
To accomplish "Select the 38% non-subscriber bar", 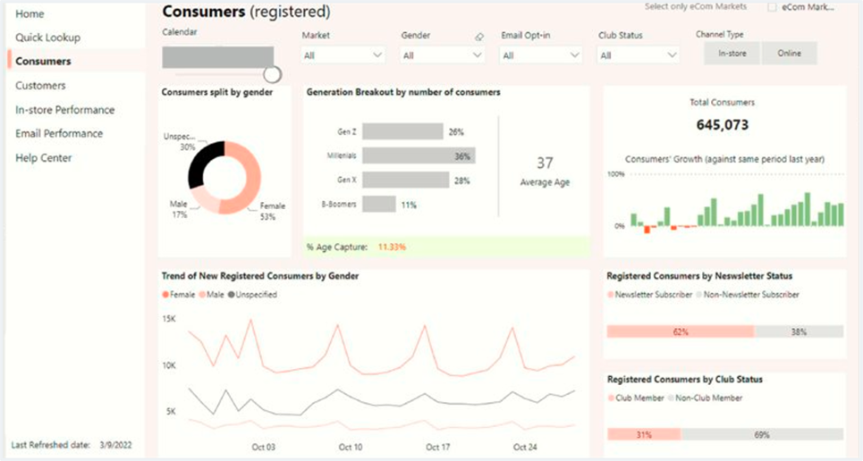I will pos(799,331).
